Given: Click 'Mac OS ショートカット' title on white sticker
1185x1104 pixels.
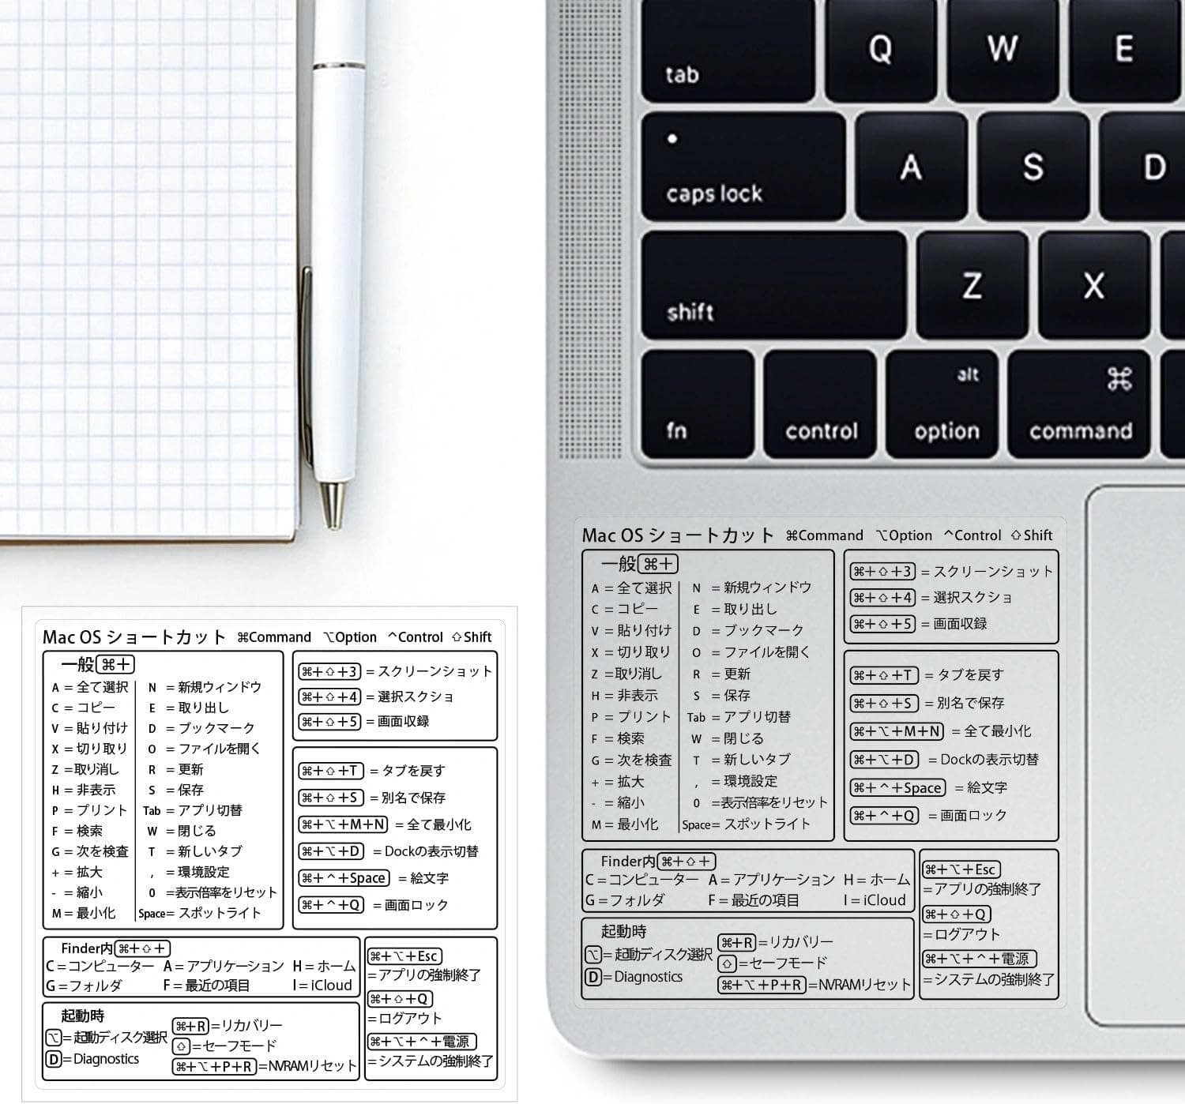Looking at the screenshot, I should [x=134, y=636].
